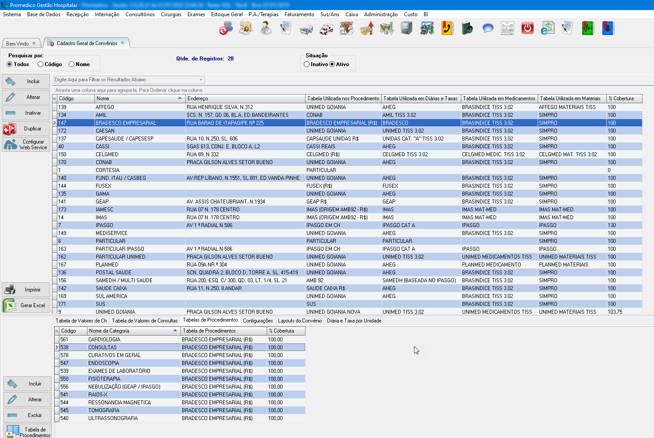The image size is (654, 438).
Task: Click the top Incluir button beside the convênios grid
Action: pos(26,81)
